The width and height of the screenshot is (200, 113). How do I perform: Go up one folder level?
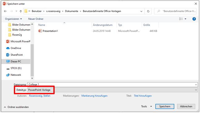(x=21, y=11)
